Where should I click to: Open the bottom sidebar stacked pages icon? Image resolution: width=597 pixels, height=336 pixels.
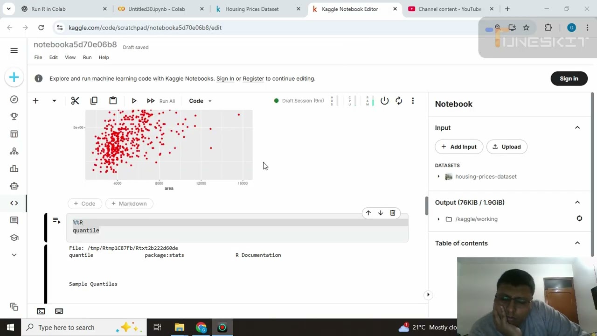pos(14,307)
